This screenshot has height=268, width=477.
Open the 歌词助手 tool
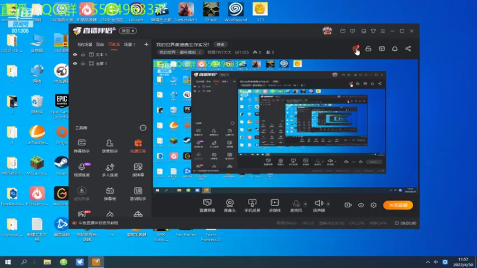point(138,194)
